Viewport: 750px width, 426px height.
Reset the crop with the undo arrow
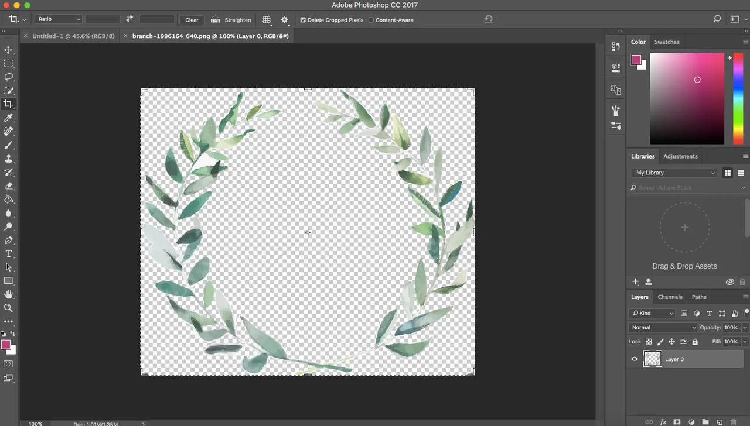click(488, 19)
